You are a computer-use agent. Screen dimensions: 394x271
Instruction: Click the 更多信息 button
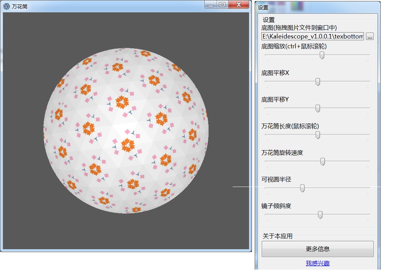[318, 249]
